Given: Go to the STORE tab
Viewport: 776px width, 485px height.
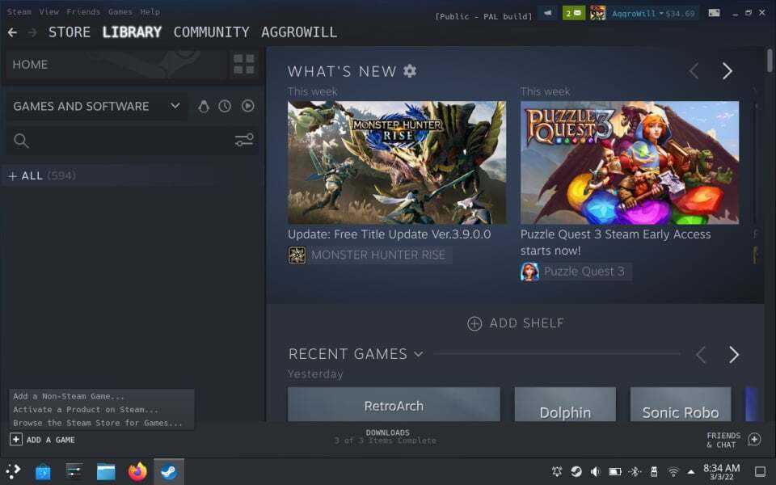Looking at the screenshot, I should (70, 32).
